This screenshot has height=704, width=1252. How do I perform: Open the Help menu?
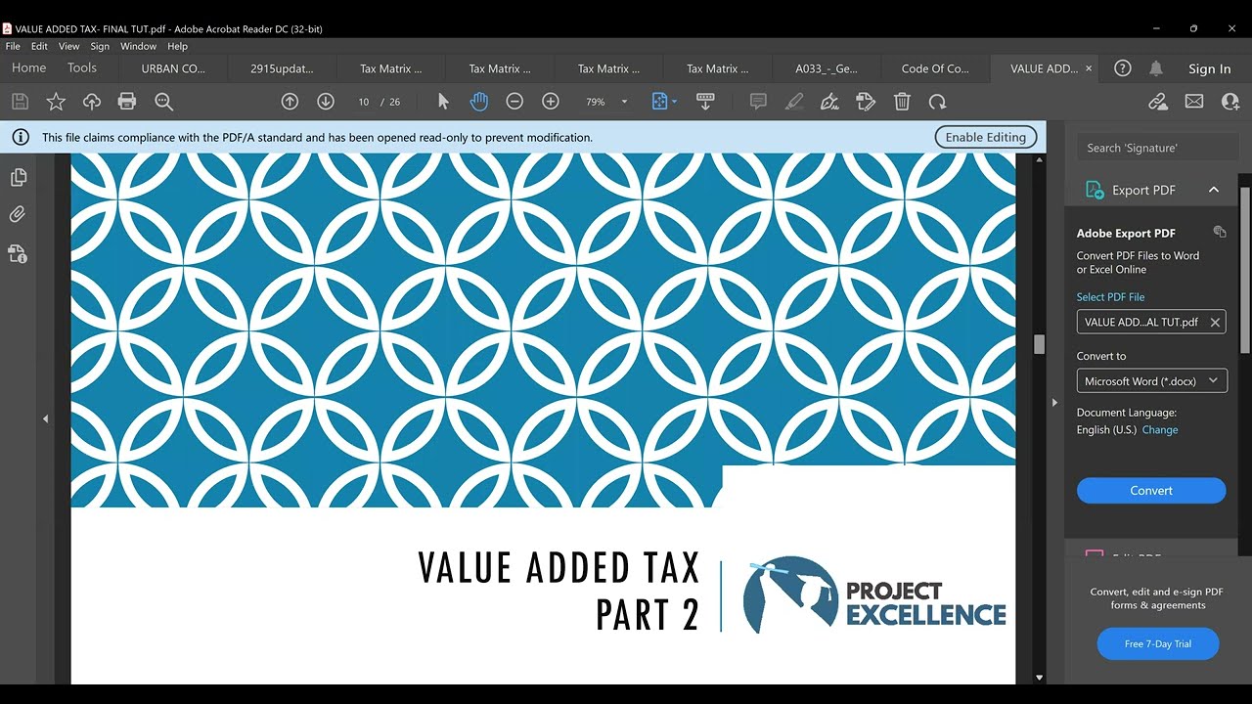coord(177,46)
